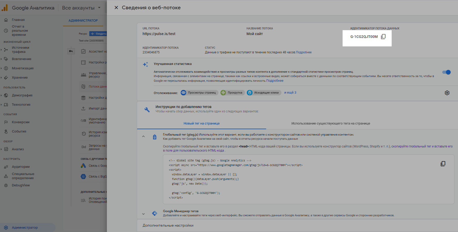This screenshot has width=458, height=232.
Task: Click the stream URL https://pulse.is/test
Action: (159, 34)
